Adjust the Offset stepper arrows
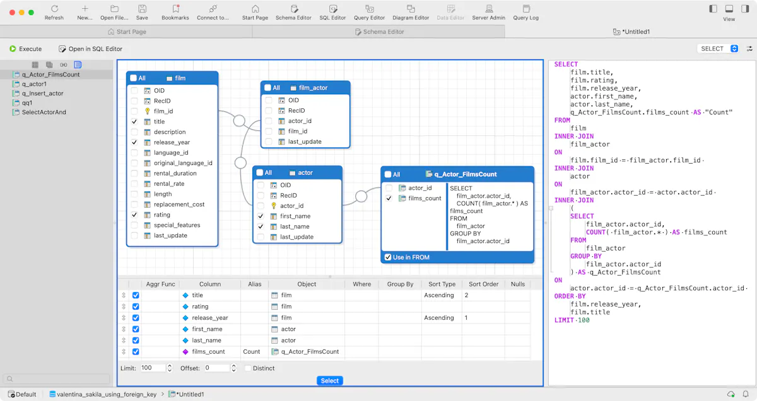The height and width of the screenshot is (401, 757). [x=233, y=368]
